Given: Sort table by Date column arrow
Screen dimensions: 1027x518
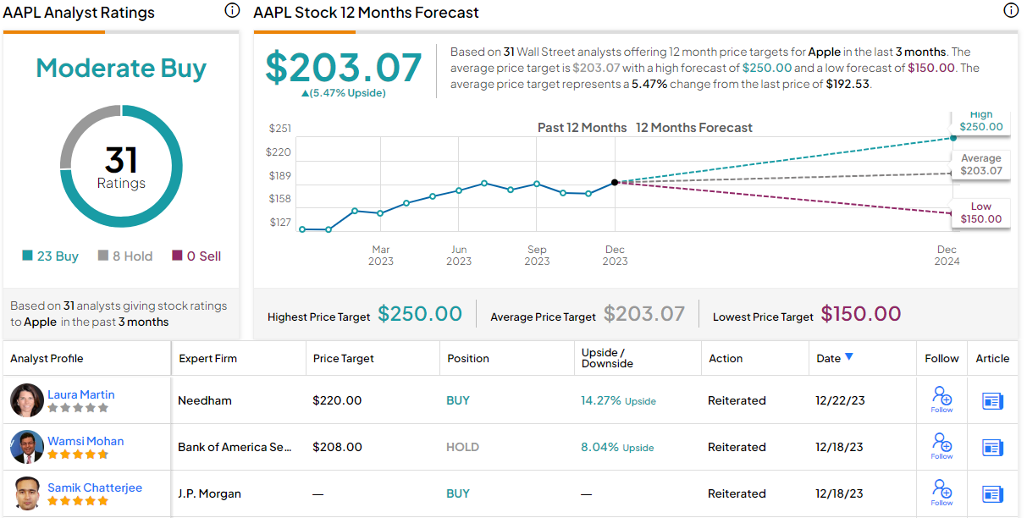Looking at the screenshot, I should [849, 357].
